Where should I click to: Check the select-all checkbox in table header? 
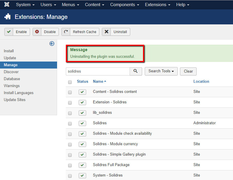(x=70, y=82)
